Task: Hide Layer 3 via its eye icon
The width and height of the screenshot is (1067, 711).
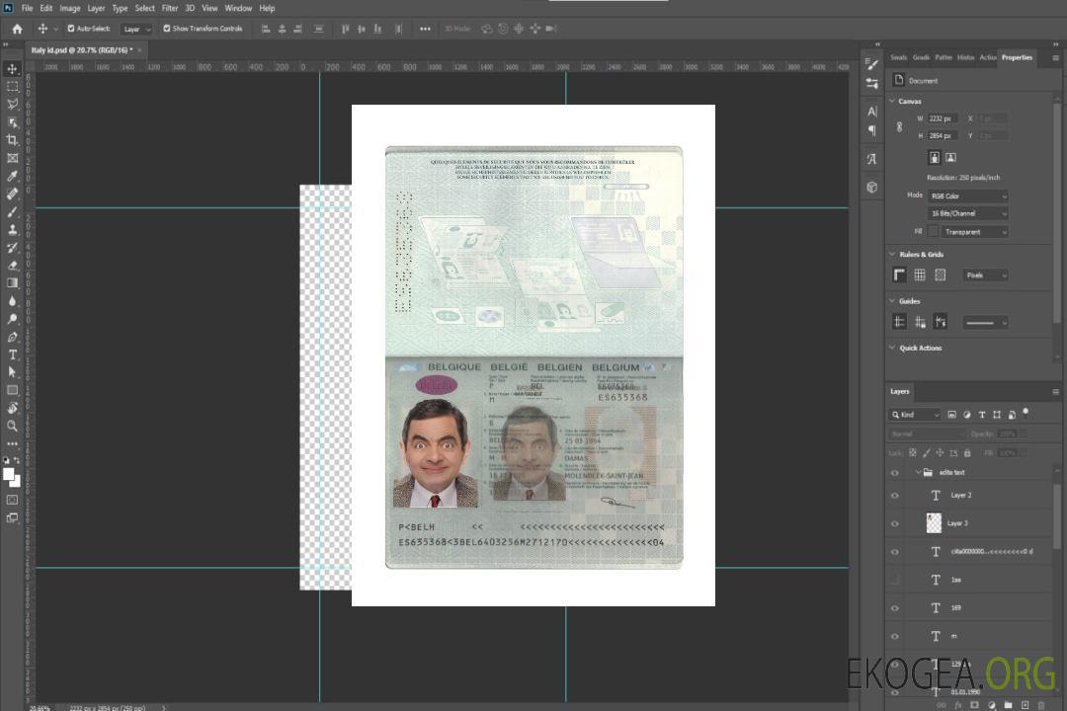Action: [895, 524]
